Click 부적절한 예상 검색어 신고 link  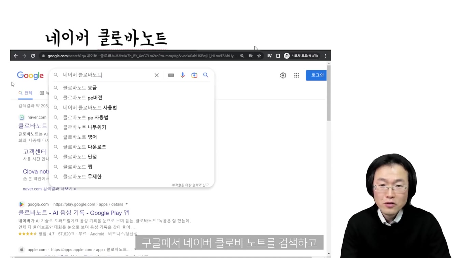190,185
